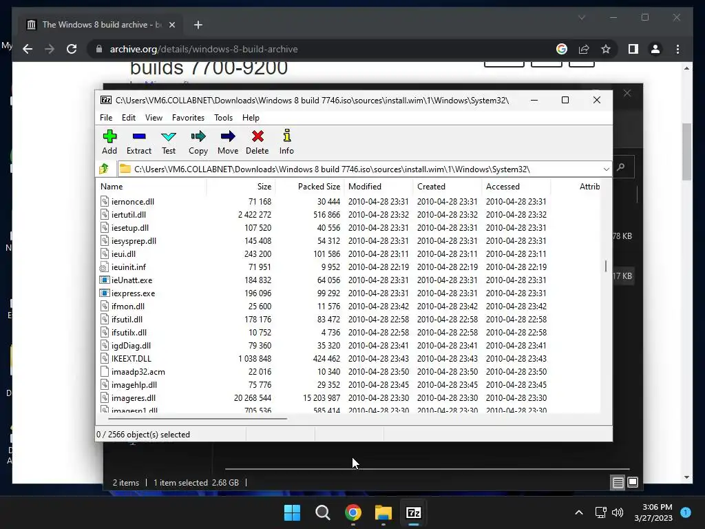The width and height of the screenshot is (705, 529).
Task: Click the Share this page icon in Chrome
Action: [584, 49]
